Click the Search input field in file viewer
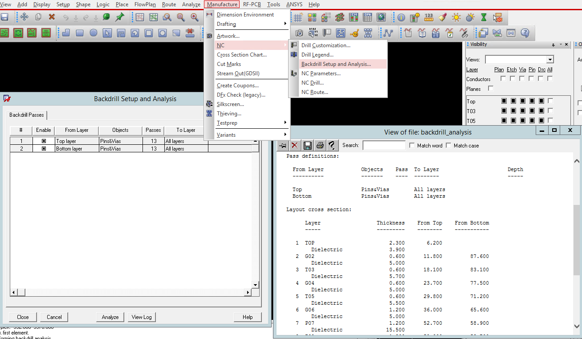Screen dimensions: 582x339 (x=384, y=145)
